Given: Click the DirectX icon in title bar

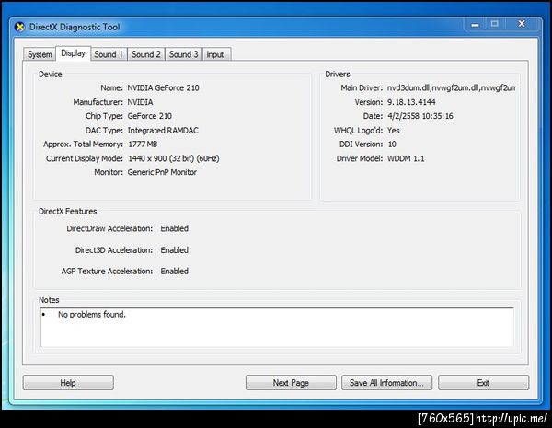Looking at the screenshot, I should (x=19, y=27).
